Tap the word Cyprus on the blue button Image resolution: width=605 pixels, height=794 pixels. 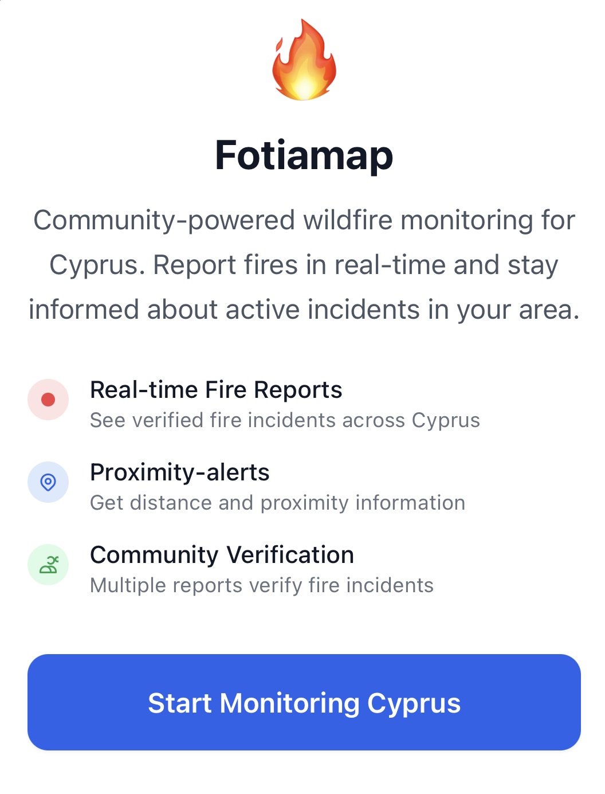414,704
